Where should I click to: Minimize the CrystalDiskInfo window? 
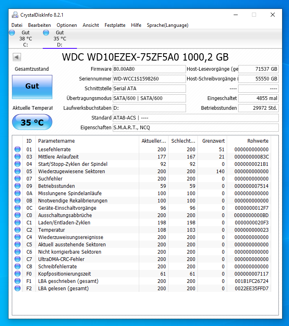[x=236, y=15]
